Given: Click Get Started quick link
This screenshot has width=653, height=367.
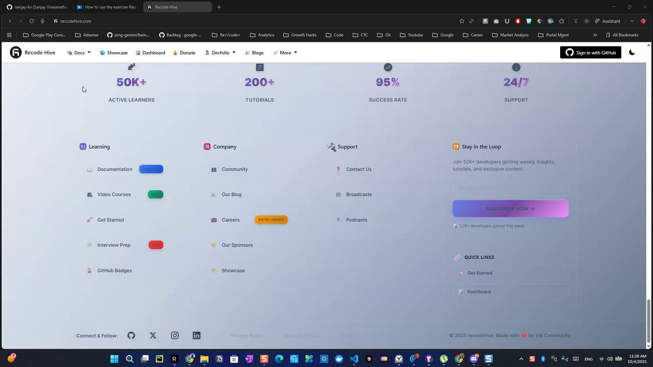Looking at the screenshot, I should (x=510, y=273).
